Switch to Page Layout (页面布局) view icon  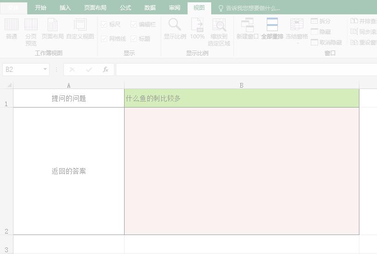click(52, 29)
